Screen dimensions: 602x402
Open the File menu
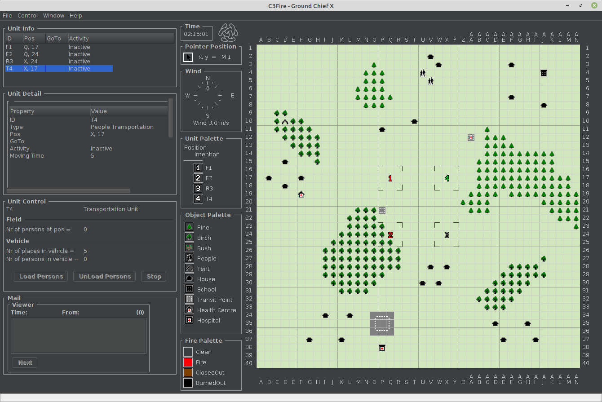tap(7, 15)
